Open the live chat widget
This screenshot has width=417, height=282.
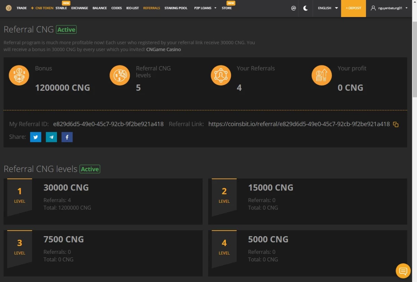(x=403, y=271)
